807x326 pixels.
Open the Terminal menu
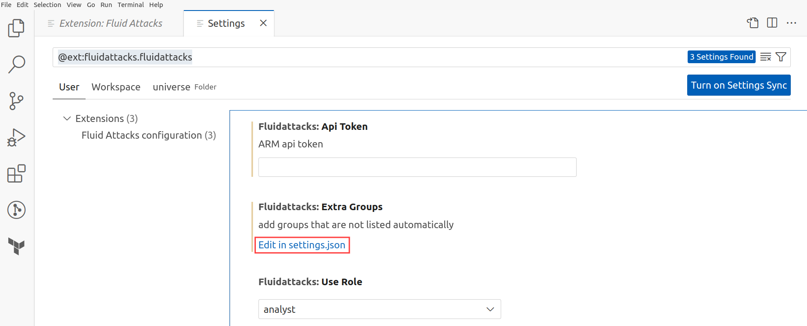point(131,5)
